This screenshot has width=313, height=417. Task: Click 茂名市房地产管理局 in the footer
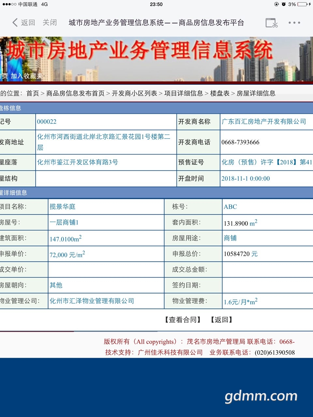pos(216,342)
